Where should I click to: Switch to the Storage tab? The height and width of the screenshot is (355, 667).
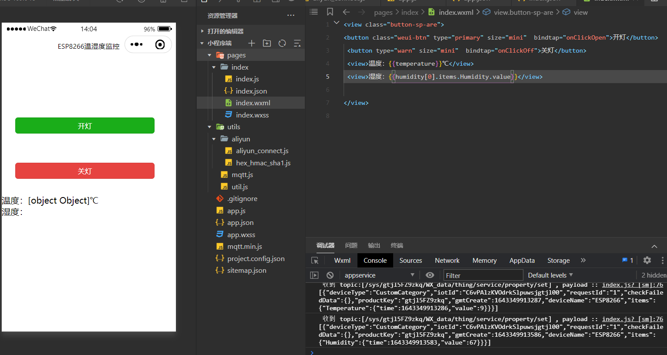tap(559, 260)
